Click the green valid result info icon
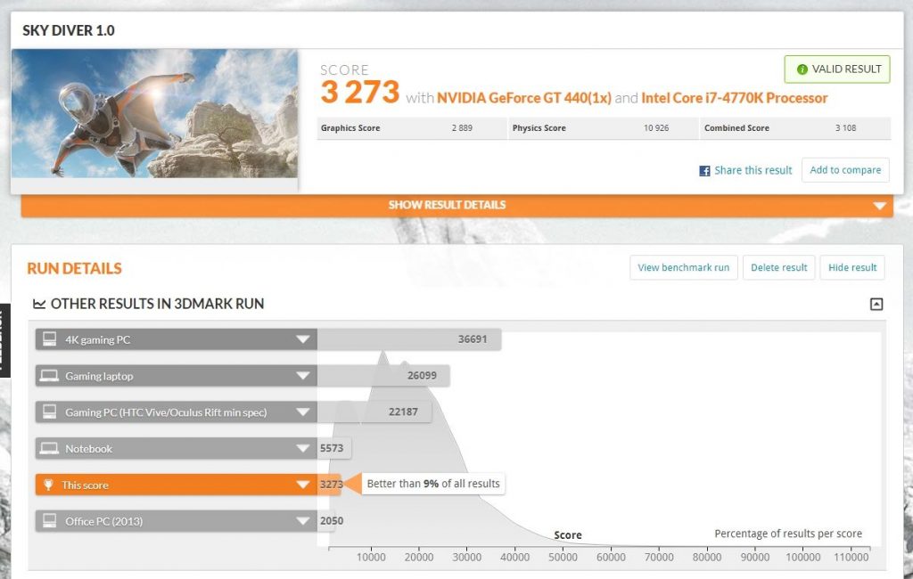913x579 pixels. point(802,69)
